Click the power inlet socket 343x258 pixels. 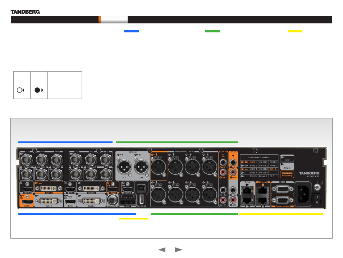click(x=303, y=194)
